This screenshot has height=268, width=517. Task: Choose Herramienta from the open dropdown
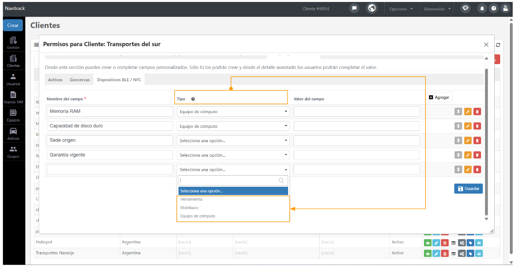tap(233, 199)
